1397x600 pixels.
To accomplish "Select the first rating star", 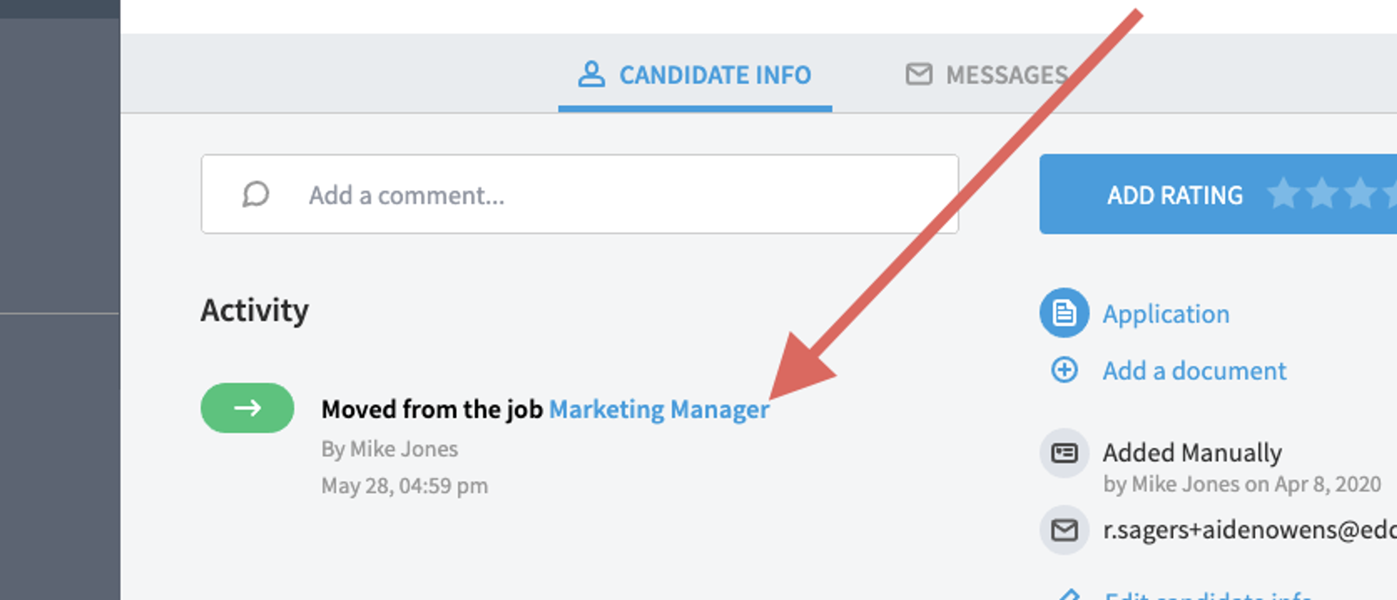I will pos(1283,193).
